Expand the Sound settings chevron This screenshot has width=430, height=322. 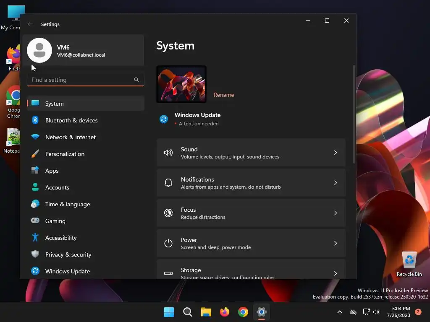(336, 153)
